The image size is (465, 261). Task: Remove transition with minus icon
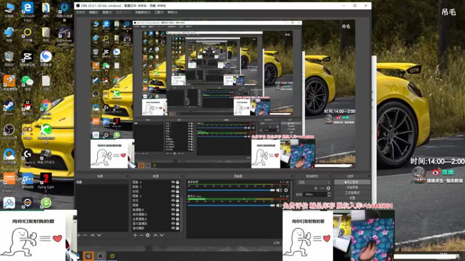(322, 188)
